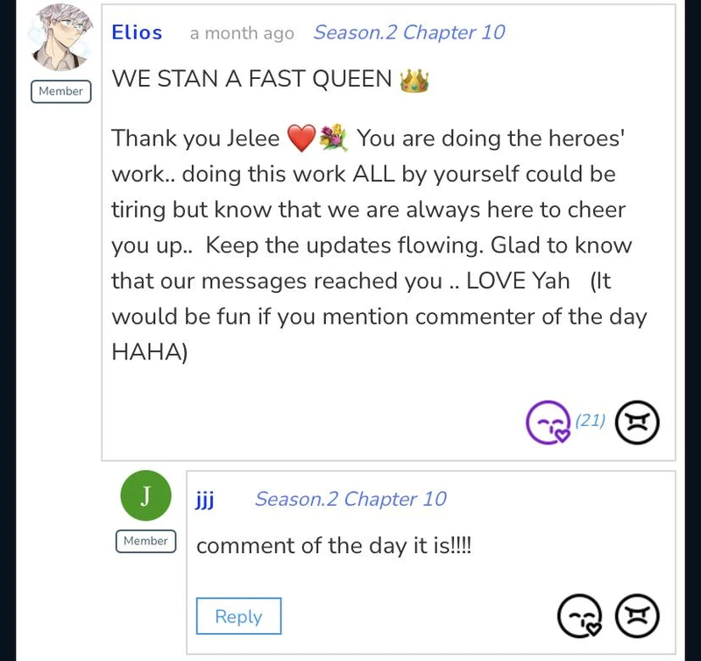Dislike jjj's reply with the angry-face icon
The height and width of the screenshot is (661, 701).
pos(637,616)
